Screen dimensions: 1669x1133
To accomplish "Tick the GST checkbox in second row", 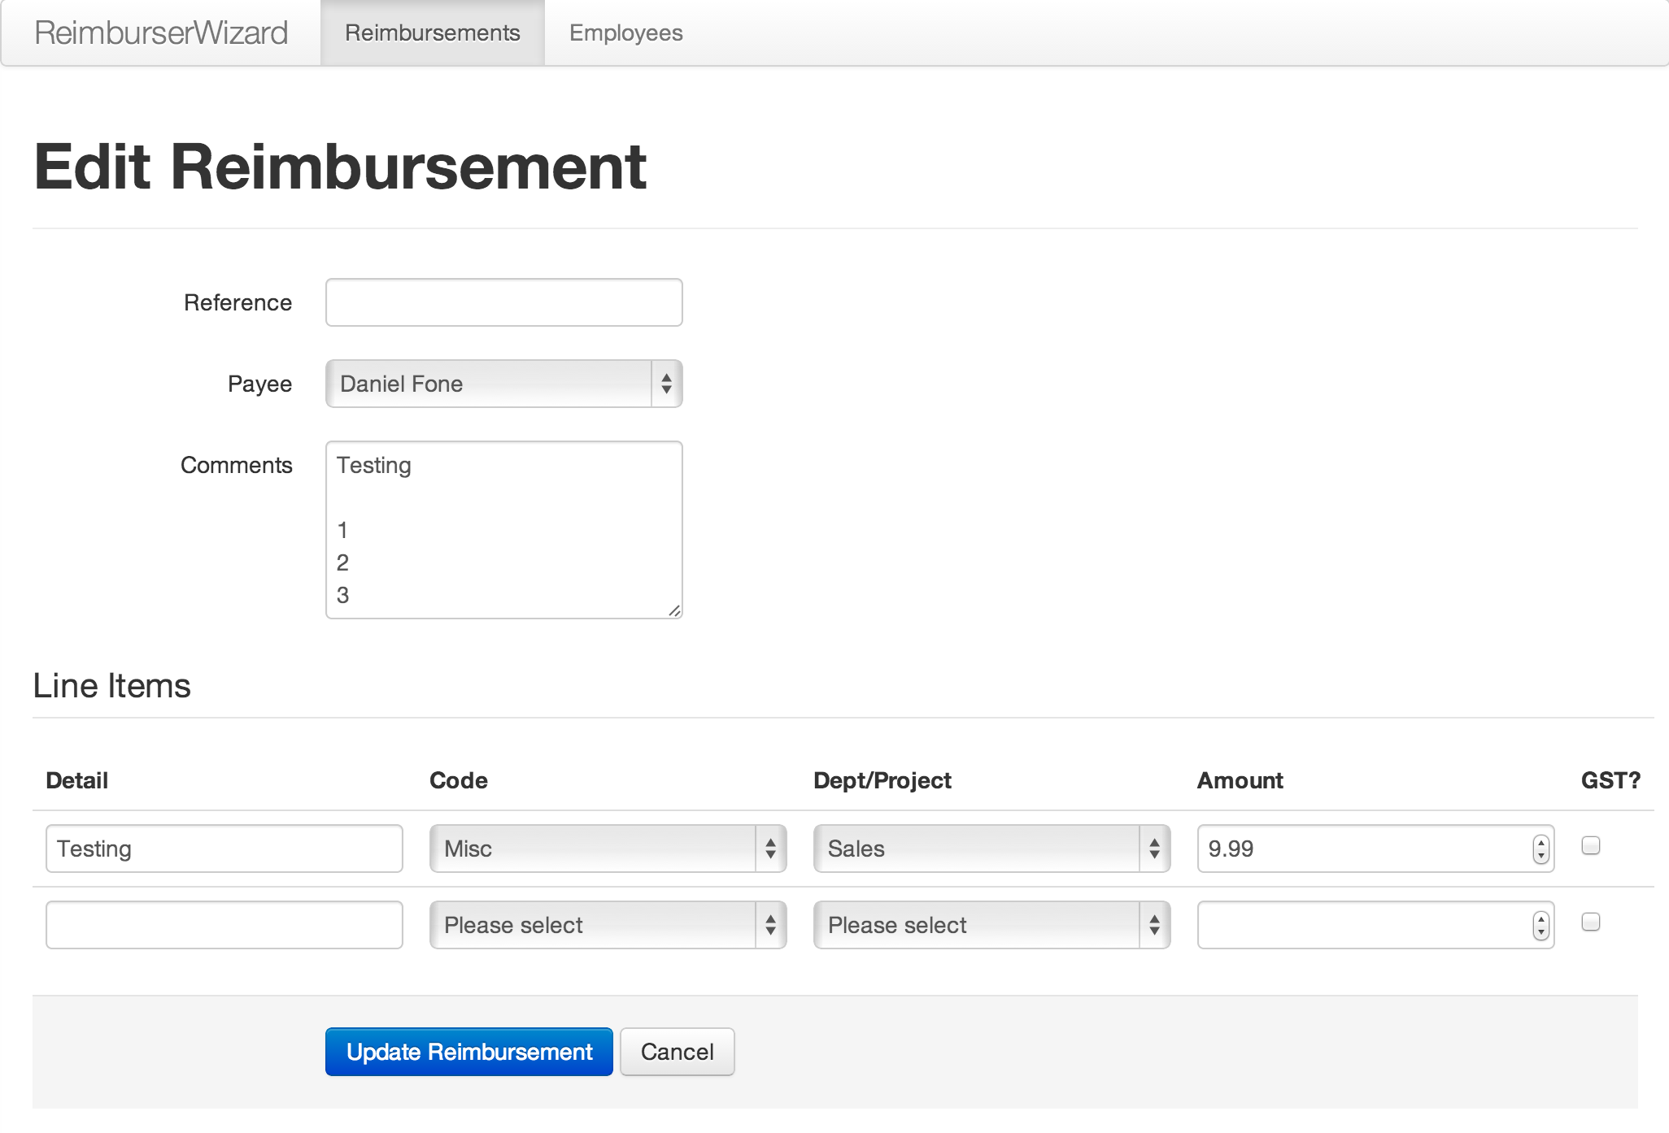I will tap(1591, 922).
